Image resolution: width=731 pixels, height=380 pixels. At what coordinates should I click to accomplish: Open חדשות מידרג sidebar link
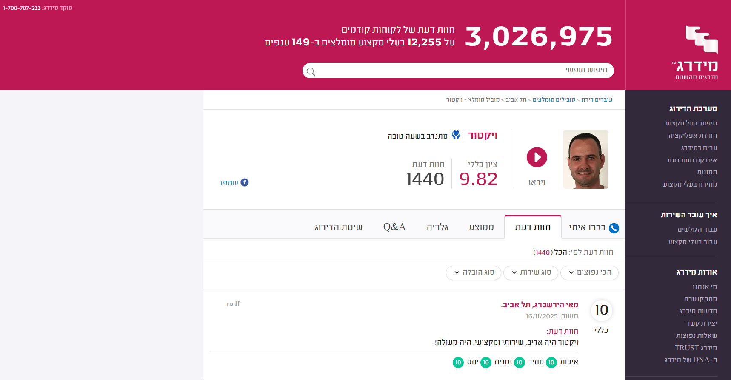(698, 311)
